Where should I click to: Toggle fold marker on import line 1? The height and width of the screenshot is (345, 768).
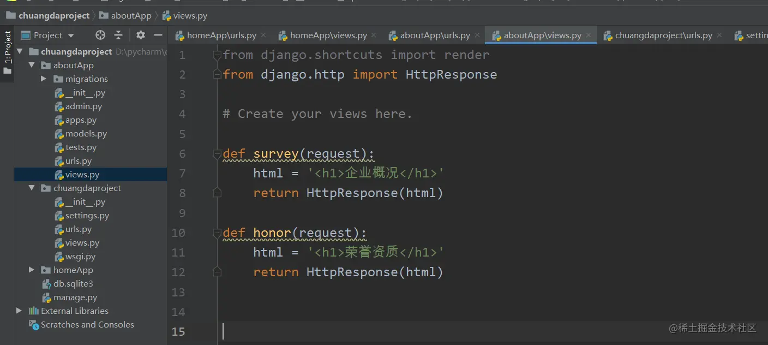coord(217,55)
